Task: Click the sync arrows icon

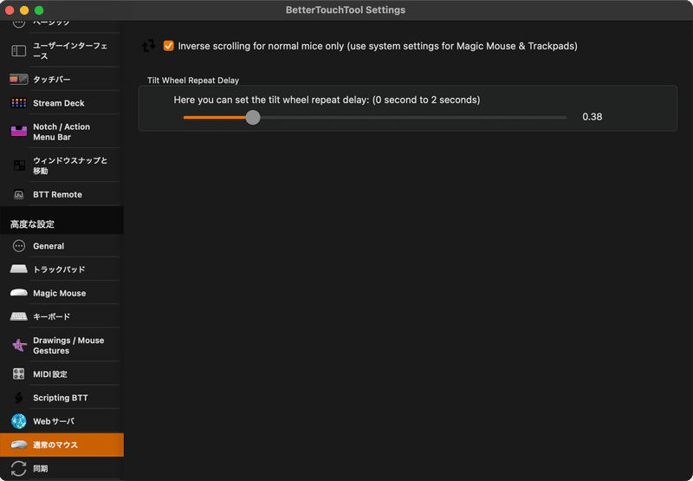Action: (x=18, y=469)
